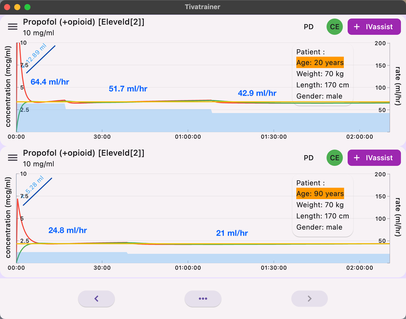The height and width of the screenshot is (319, 406).
Task: Click the IVassist button in the top chart
Action: [x=374, y=27]
